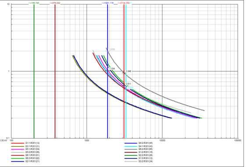The height and width of the screenshot is (167, 247).
Task: Click the cyan legend swatch for S4:1
Action: tap(131, 146)
